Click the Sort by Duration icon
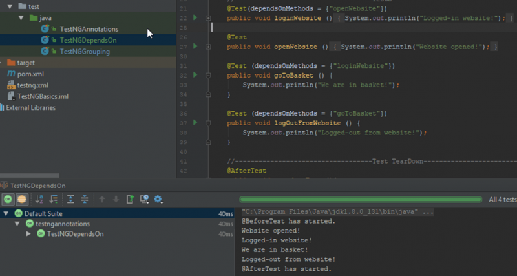This screenshot has width=517, height=276. (x=54, y=199)
